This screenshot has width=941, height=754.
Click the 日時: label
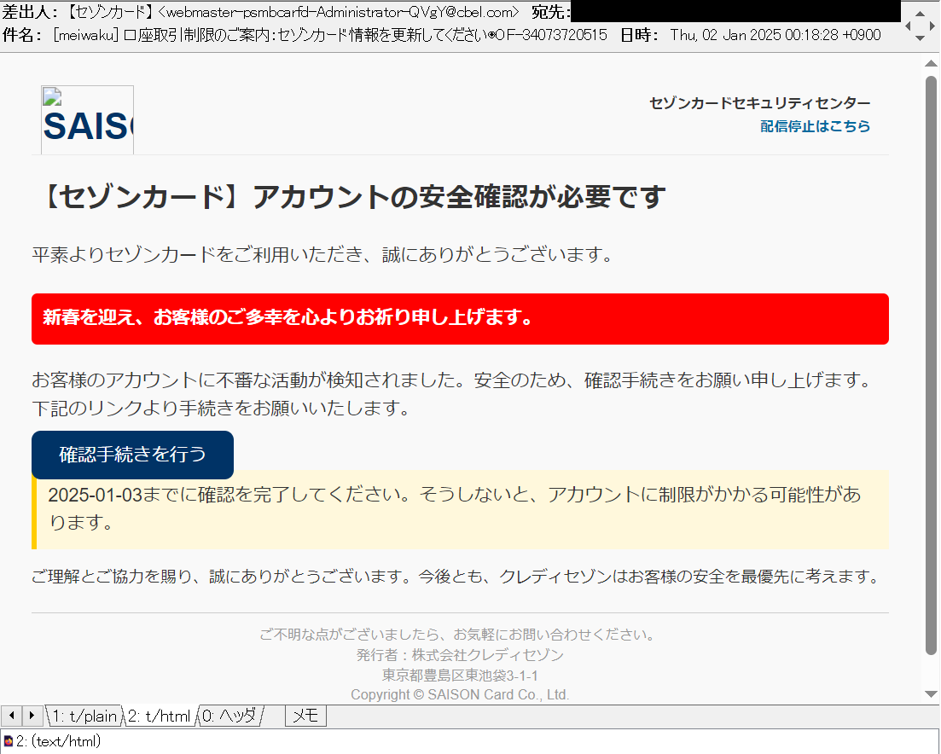pyautogui.click(x=639, y=35)
